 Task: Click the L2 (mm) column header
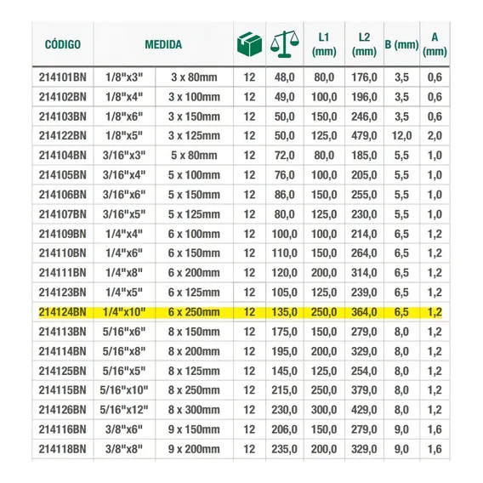tap(364, 44)
